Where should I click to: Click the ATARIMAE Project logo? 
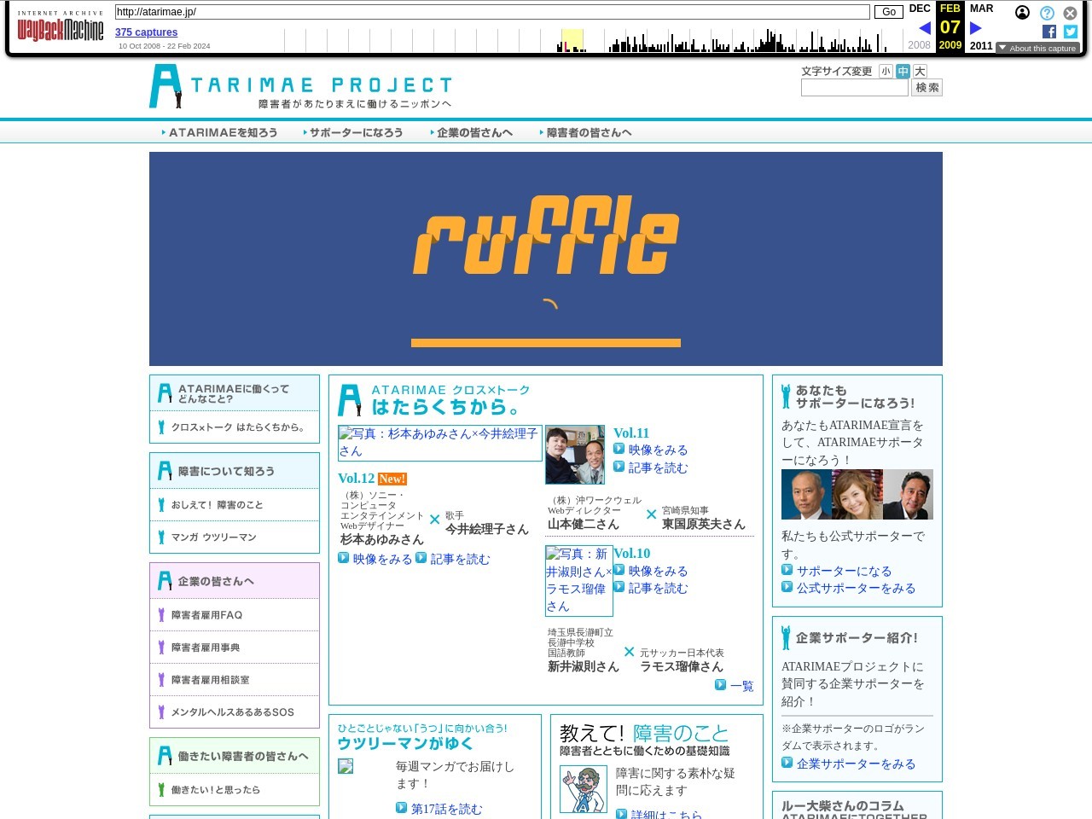[301, 86]
